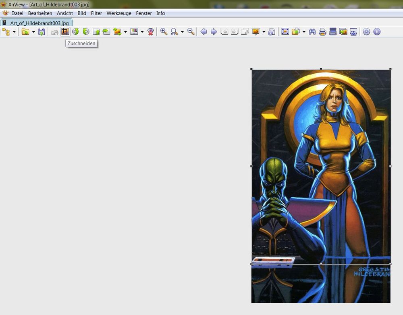Toggle fullscreen view icon
Image resolution: width=403 pixels, height=315 pixels.
(285, 32)
